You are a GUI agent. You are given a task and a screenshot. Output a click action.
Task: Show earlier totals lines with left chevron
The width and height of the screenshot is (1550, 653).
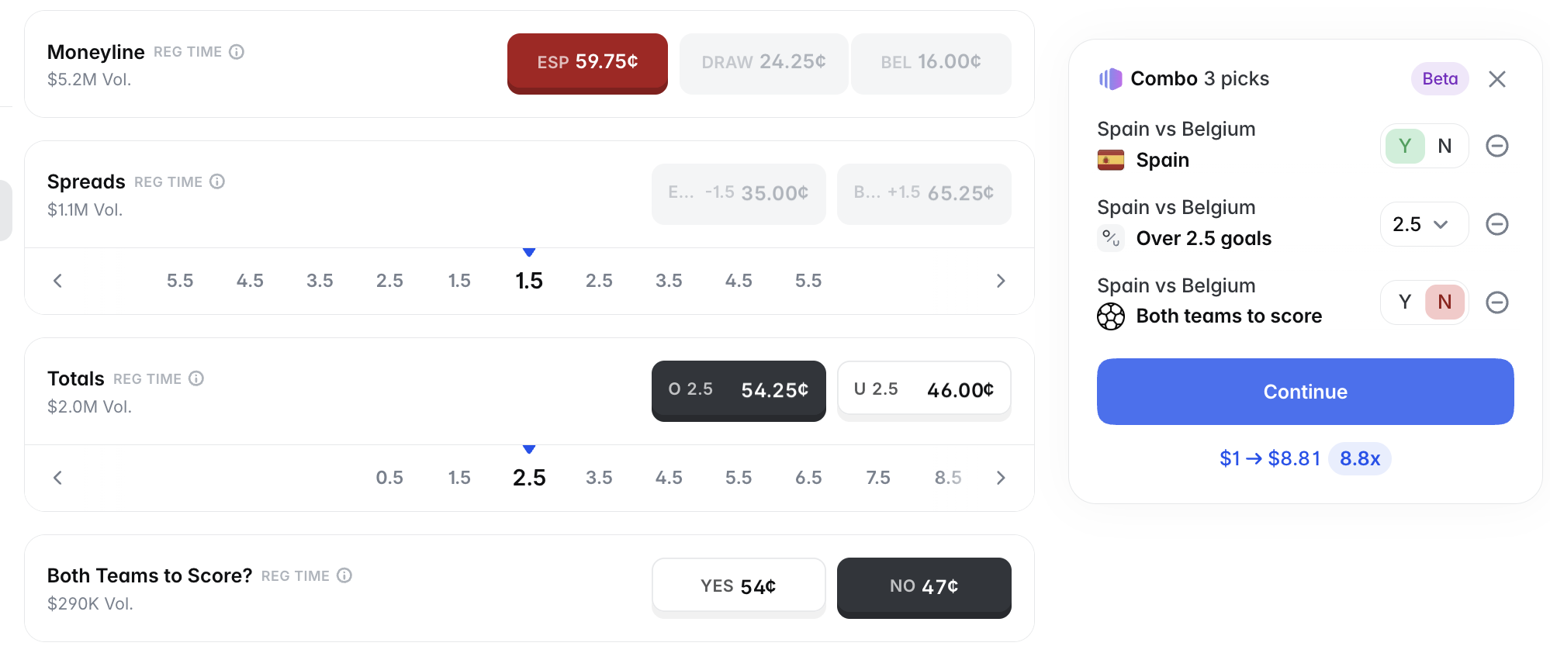pos(57,478)
